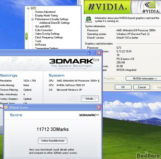The height and width of the screenshot is (159, 161).
Task: Select Display Mode Timing
Action: click(x=46, y=15)
